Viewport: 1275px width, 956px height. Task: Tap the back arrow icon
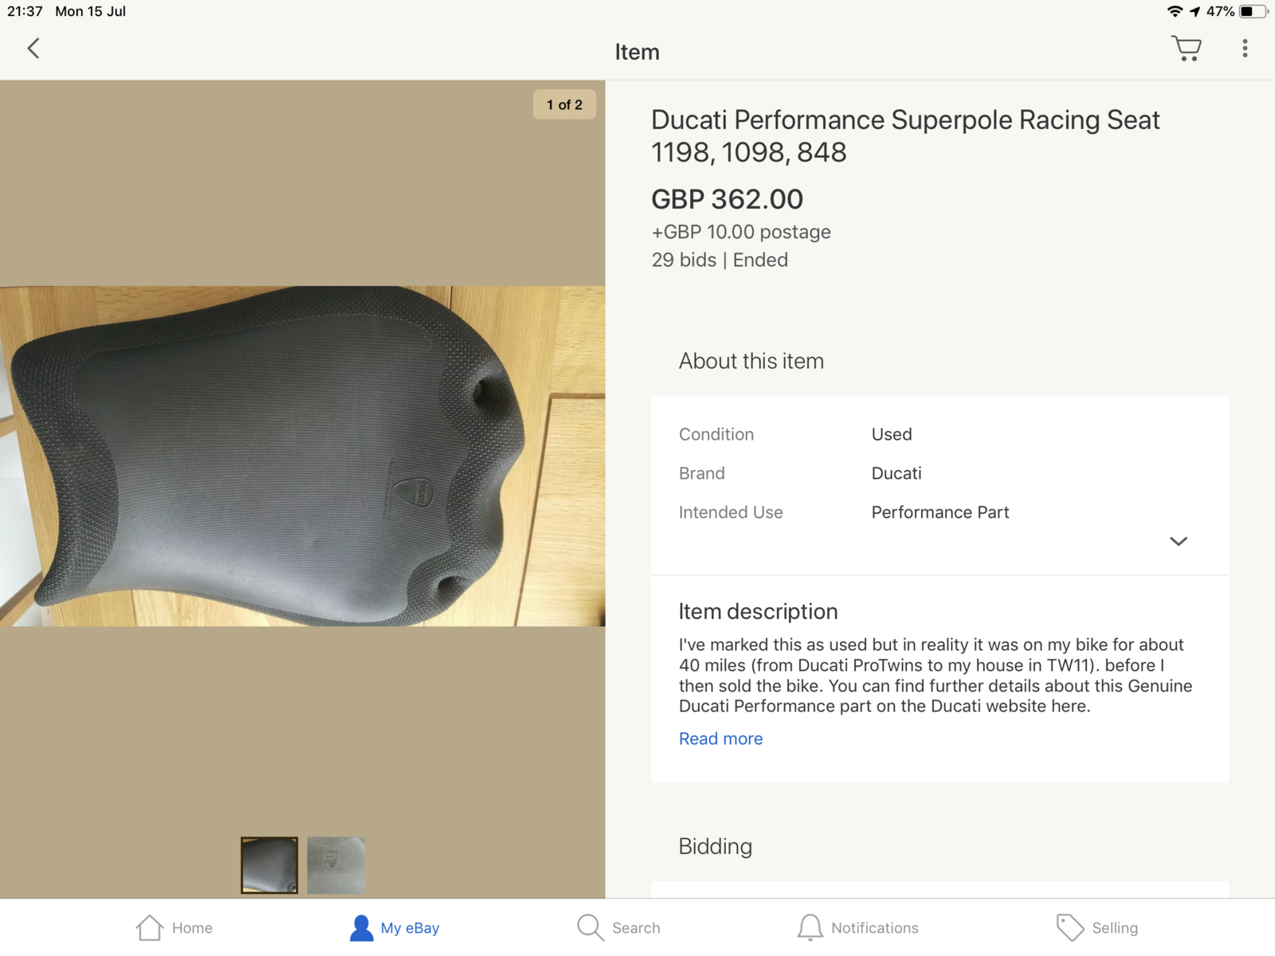click(x=33, y=49)
